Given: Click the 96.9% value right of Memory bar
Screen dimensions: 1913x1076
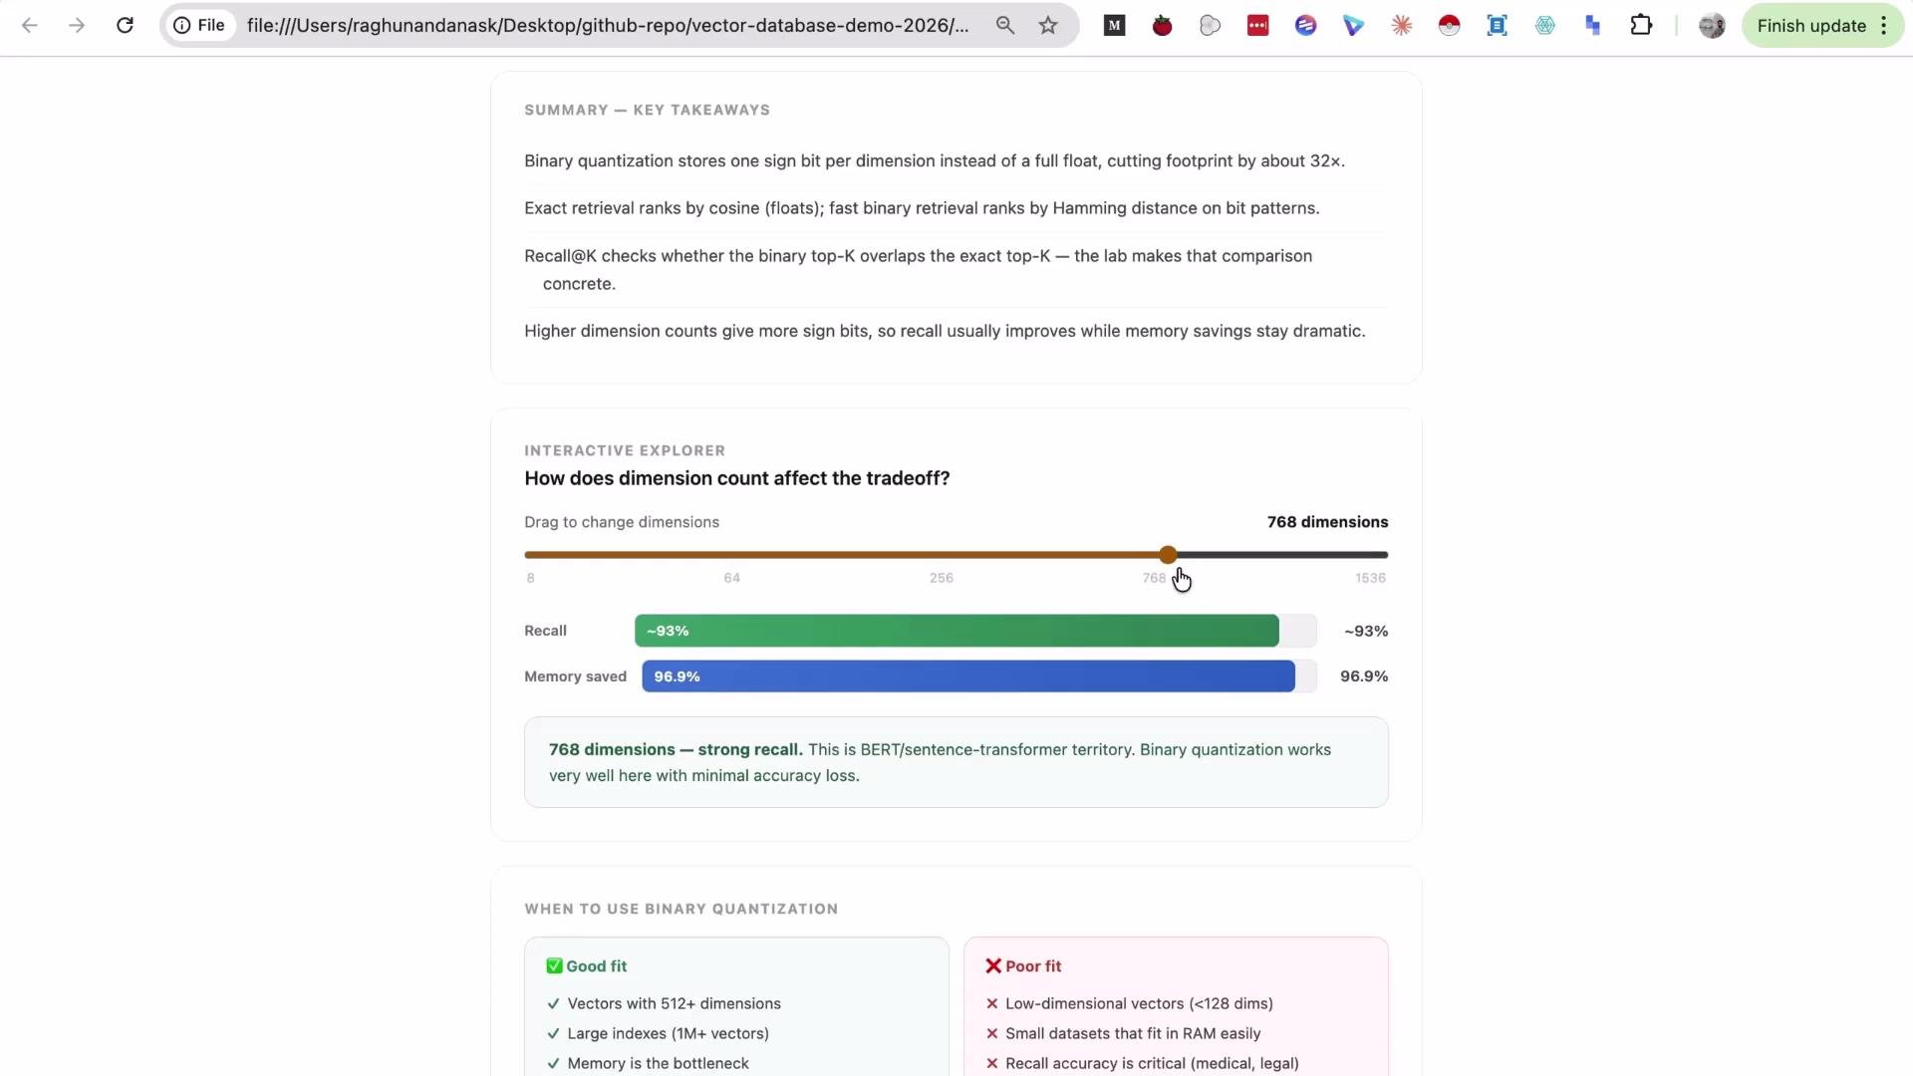Looking at the screenshot, I should click(1364, 676).
